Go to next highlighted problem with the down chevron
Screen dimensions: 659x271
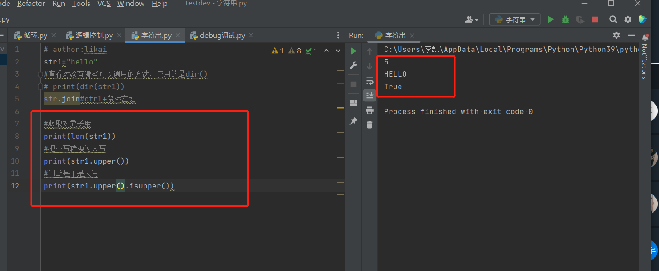click(338, 51)
